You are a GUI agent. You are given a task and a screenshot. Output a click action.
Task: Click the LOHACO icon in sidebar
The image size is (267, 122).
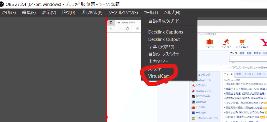pyautogui.click(x=193, y=102)
